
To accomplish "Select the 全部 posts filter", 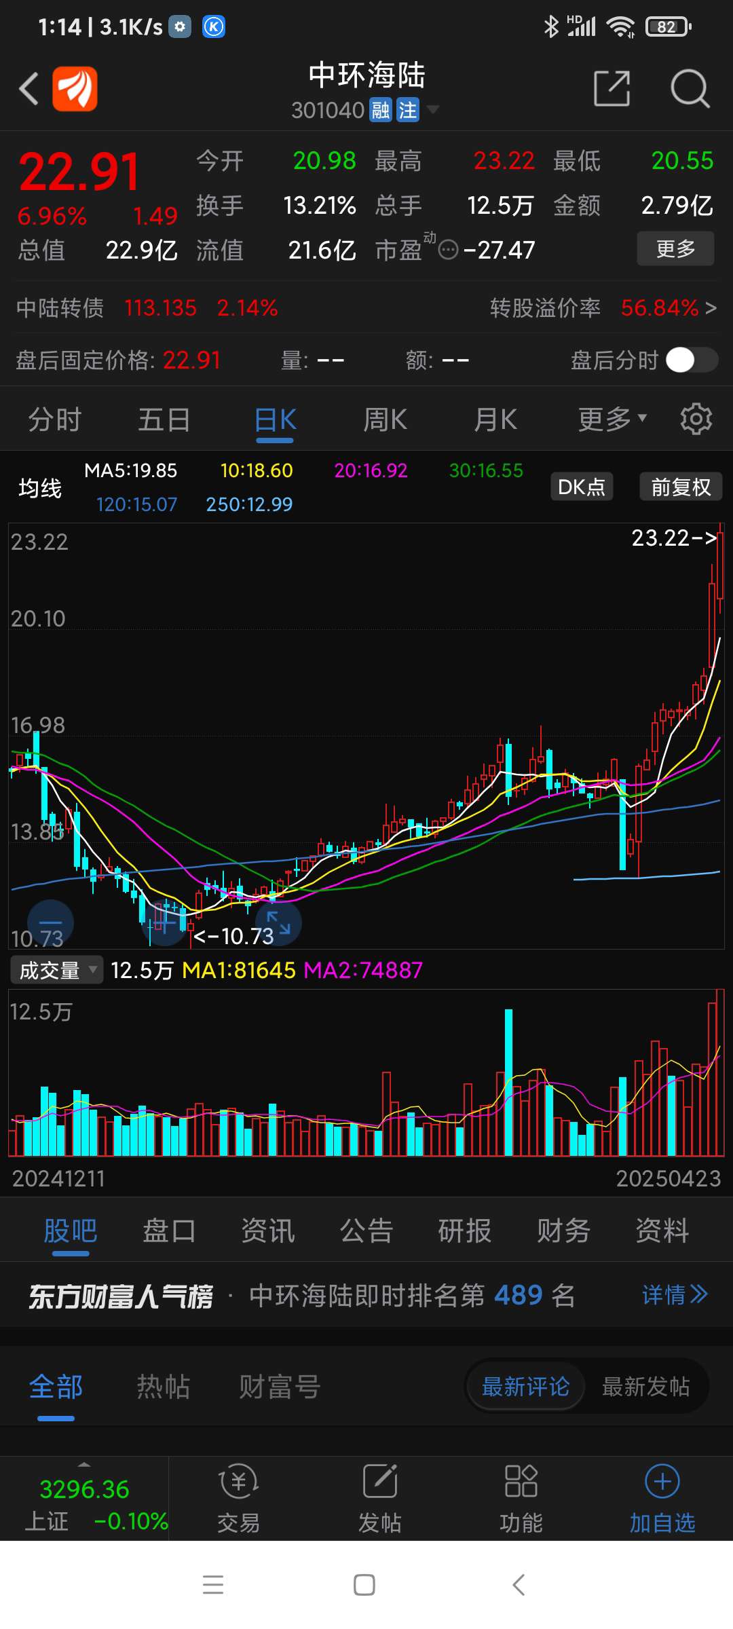I will (x=56, y=1387).
